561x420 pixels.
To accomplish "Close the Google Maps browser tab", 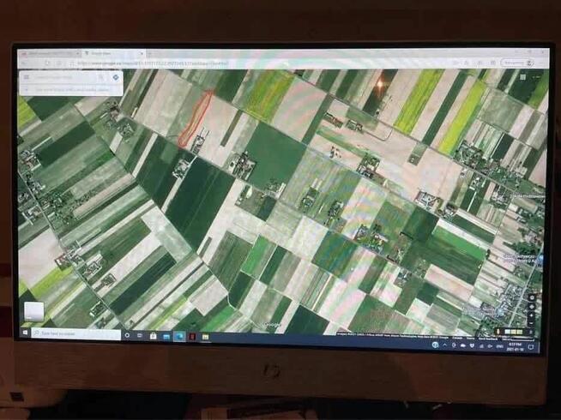I will [142, 53].
